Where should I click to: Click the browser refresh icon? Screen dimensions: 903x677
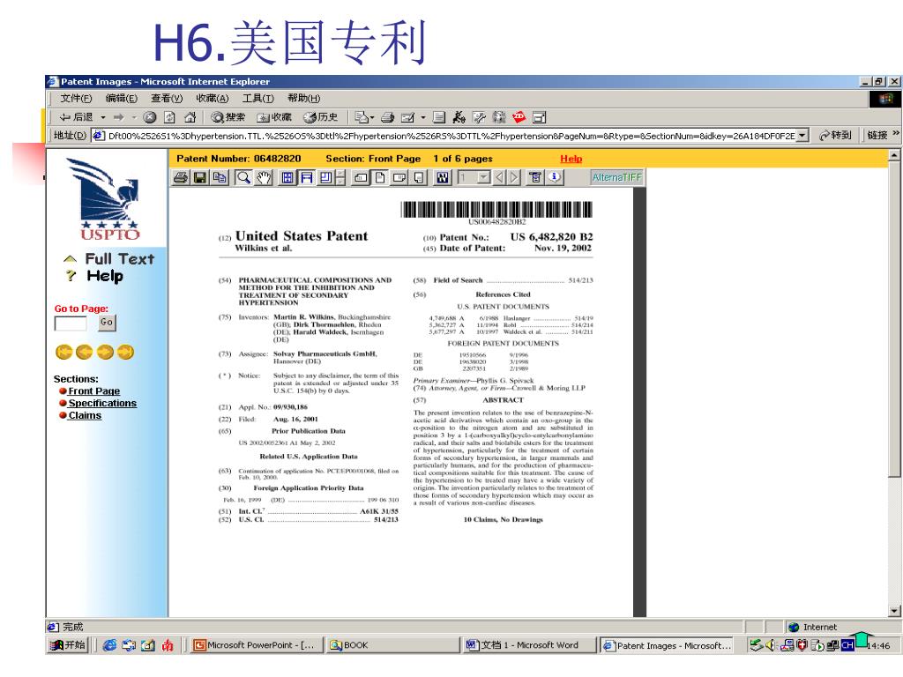(169, 117)
